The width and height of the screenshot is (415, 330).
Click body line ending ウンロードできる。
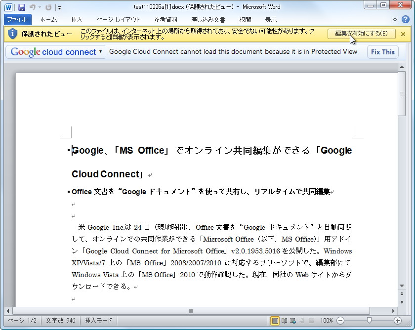point(102,287)
